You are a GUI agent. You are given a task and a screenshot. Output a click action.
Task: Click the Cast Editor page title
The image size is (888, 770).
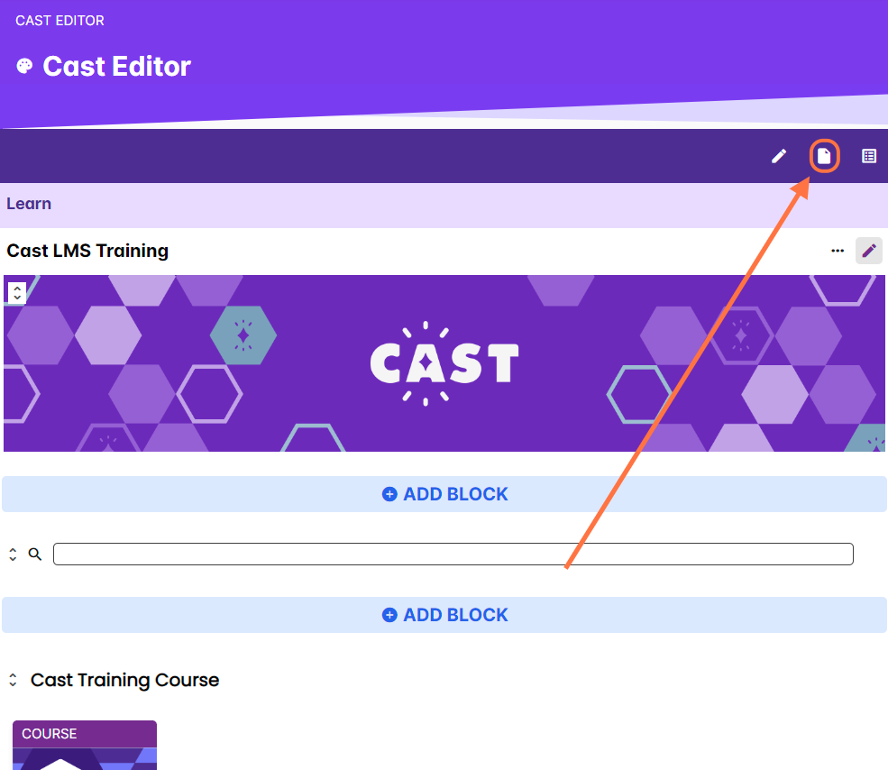pos(116,67)
